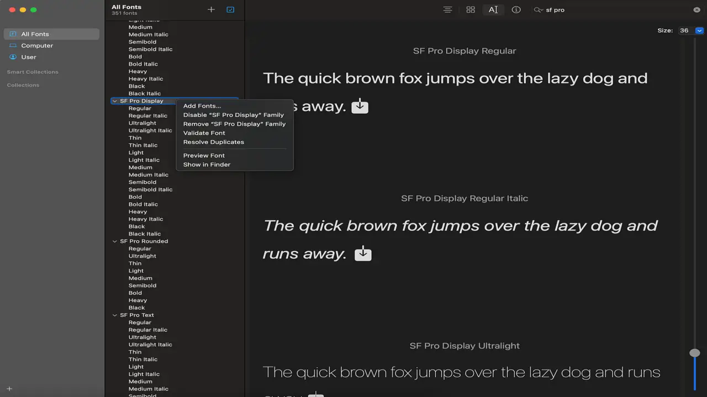Select Thin Italic under SF Pro Display
This screenshot has height=397, width=707.
click(x=143, y=146)
